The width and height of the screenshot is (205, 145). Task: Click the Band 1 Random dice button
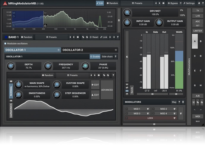(26, 37)
